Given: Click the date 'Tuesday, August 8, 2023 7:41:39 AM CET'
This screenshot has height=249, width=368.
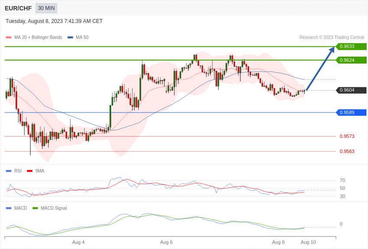Looking at the screenshot, I should click(x=54, y=21).
